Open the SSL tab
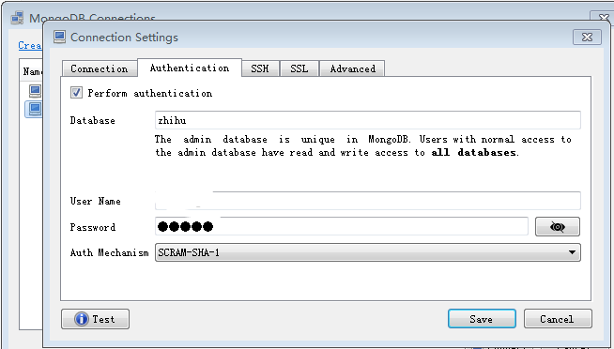The width and height of the screenshot is (614, 349). [x=299, y=68]
